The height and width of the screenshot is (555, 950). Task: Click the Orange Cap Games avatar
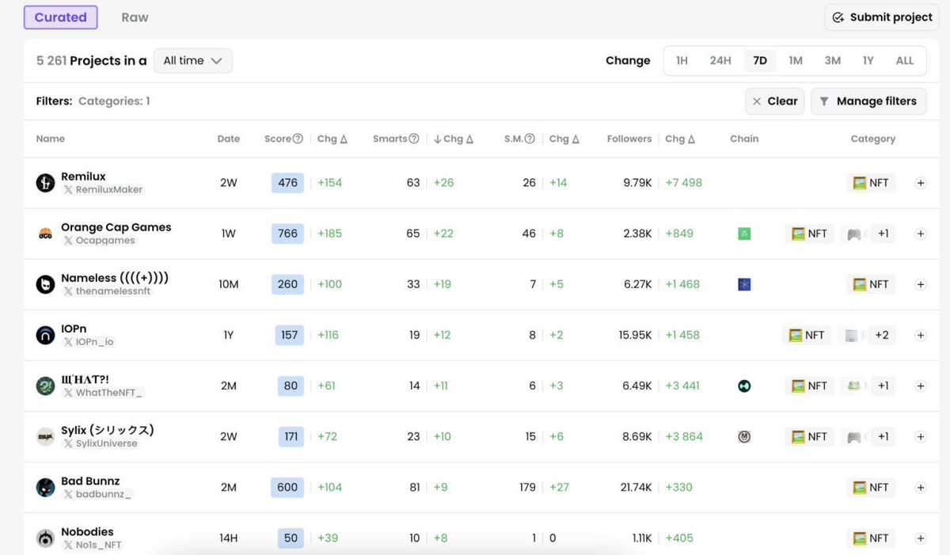[46, 234]
